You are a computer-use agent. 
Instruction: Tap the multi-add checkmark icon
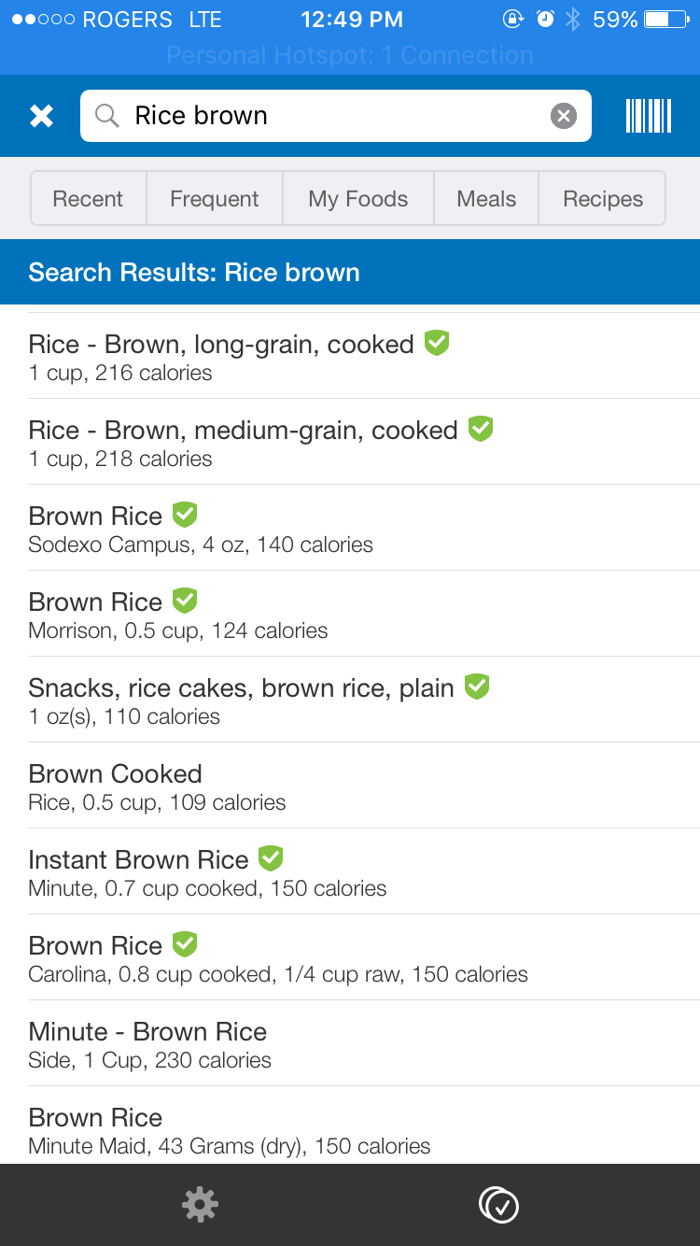[x=499, y=1205]
